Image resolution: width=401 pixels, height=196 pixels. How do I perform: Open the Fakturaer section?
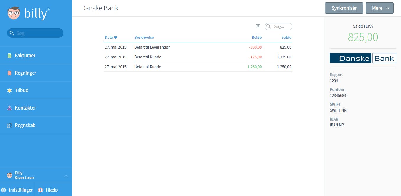[36, 55]
